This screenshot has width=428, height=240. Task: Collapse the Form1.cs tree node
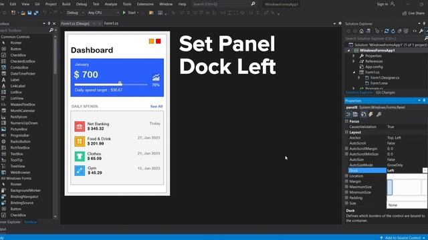coord(354,72)
